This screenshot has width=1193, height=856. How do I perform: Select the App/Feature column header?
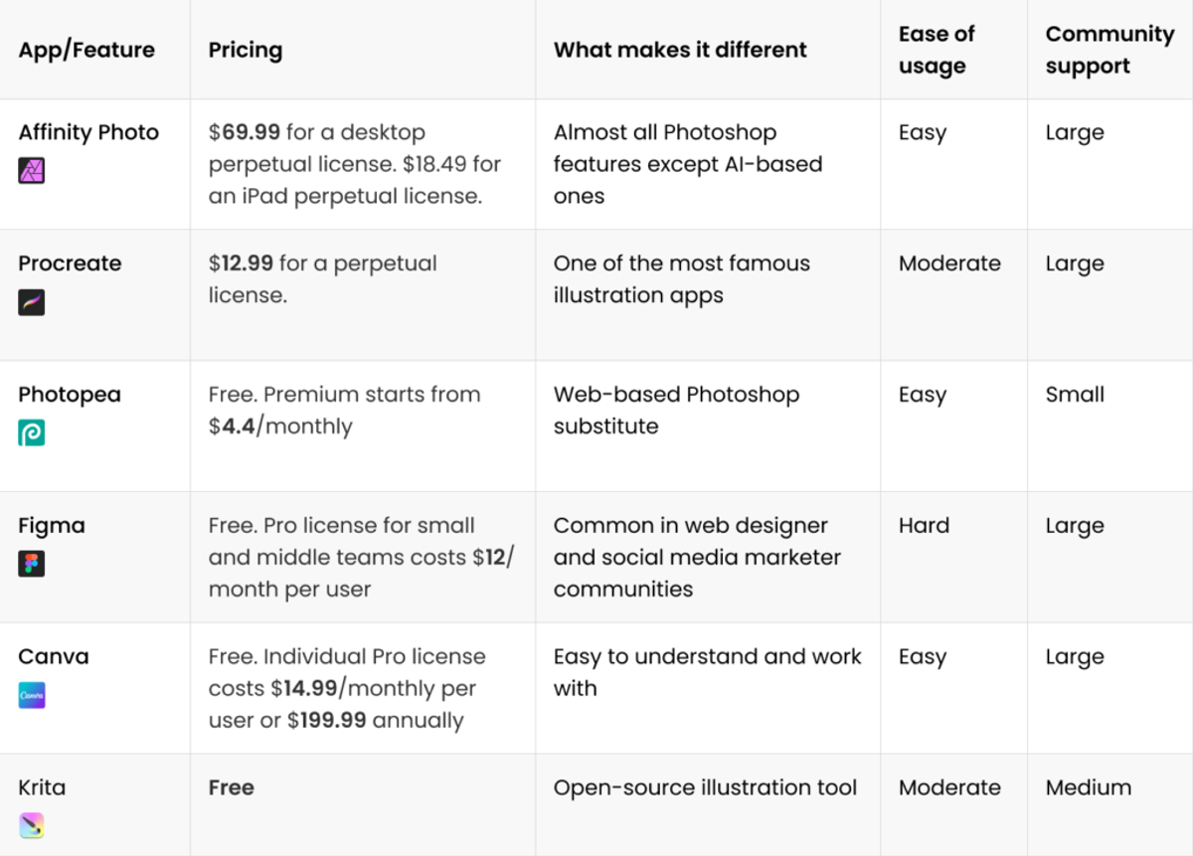[86, 50]
